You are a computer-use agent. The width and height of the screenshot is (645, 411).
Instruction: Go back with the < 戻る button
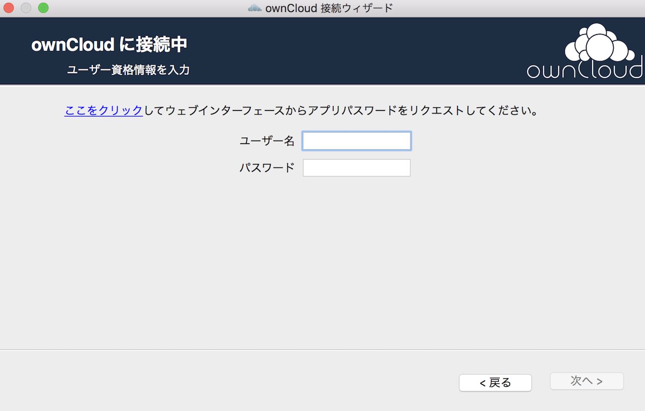tap(495, 383)
